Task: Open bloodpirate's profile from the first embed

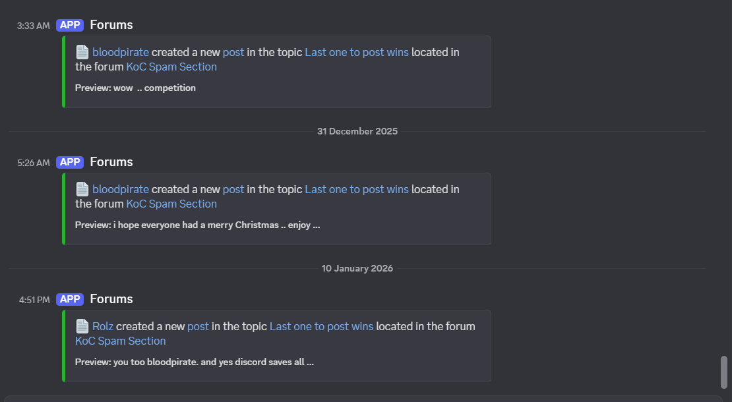Action: click(120, 52)
